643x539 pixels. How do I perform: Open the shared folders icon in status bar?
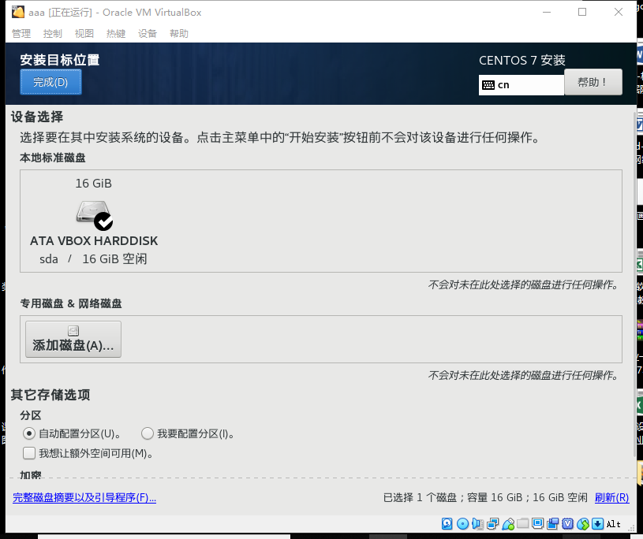point(523,523)
